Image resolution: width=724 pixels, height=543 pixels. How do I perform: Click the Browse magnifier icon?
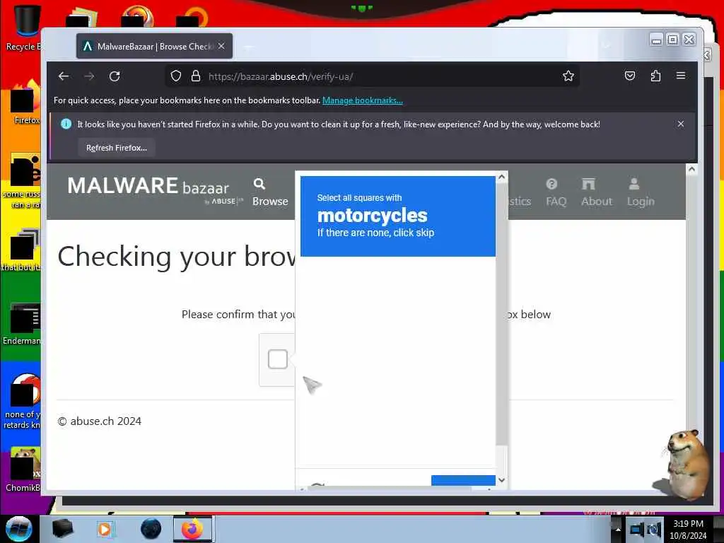pos(259,185)
